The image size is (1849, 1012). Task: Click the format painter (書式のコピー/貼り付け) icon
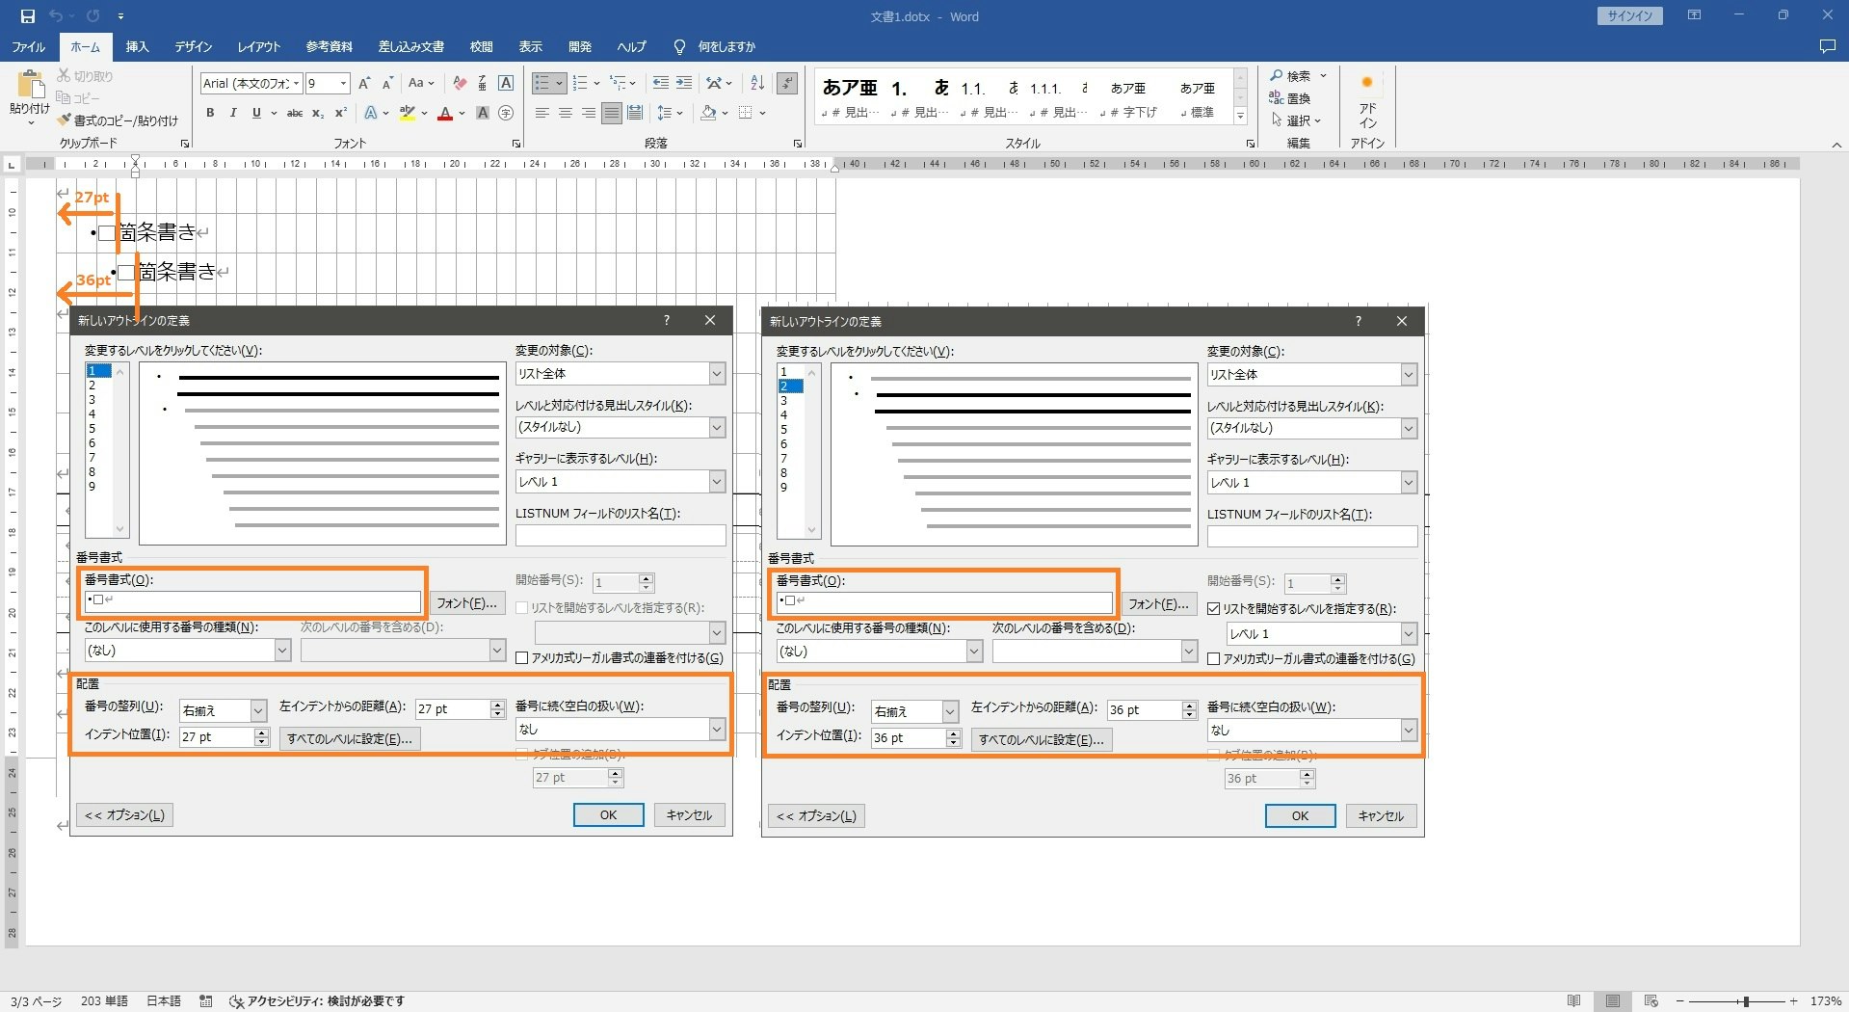point(64,120)
